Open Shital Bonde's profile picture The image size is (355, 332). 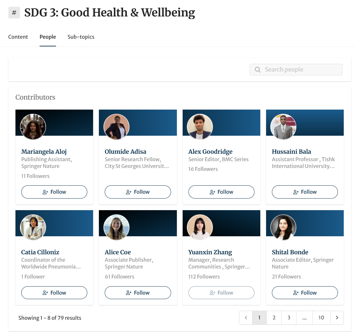click(x=283, y=227)
